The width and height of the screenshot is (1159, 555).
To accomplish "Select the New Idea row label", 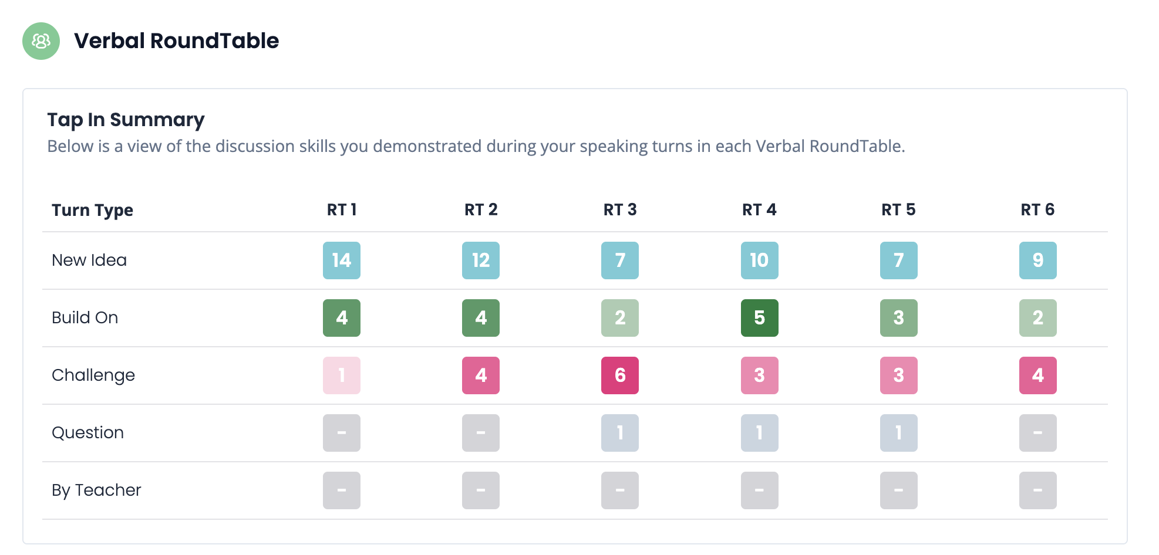I will click(89, 260).
